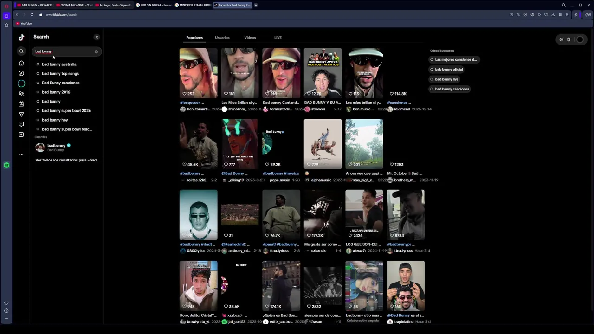The height and width of the screenshot is (334, 594).
Task: Open the TikTok logo home link
Action: point(21,38)
